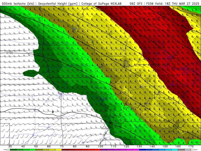Pick the bright yellow swatch ending at 70

[59, 150]
